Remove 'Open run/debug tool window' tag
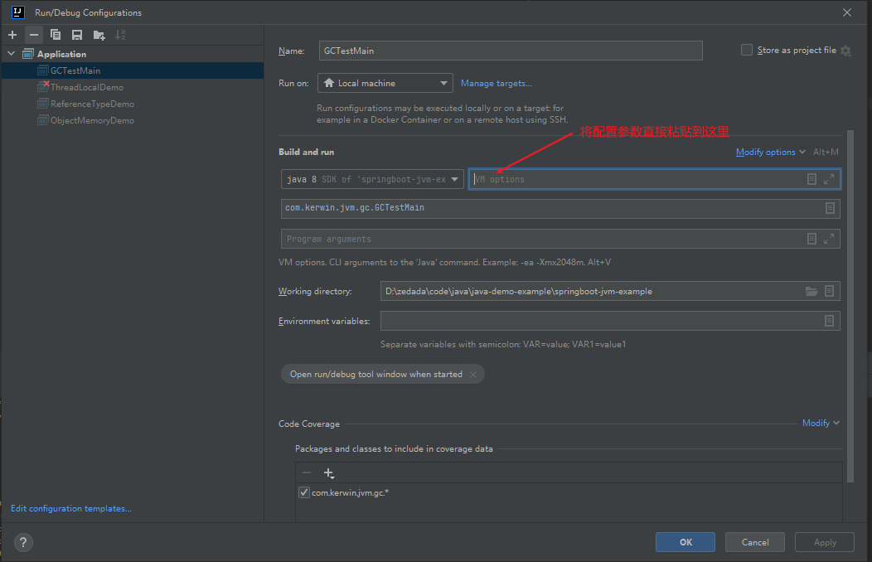This screenshot has height=562, width=872. (473, 375)
